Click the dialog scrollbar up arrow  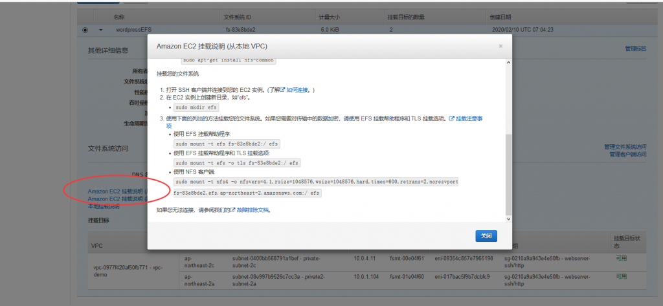click(x=508, y=63)
